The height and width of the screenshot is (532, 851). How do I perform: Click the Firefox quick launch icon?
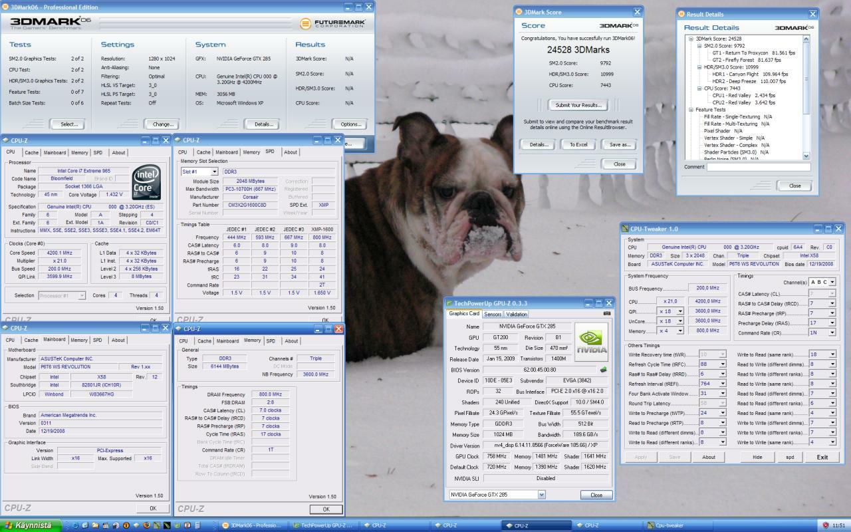point(146,525)
